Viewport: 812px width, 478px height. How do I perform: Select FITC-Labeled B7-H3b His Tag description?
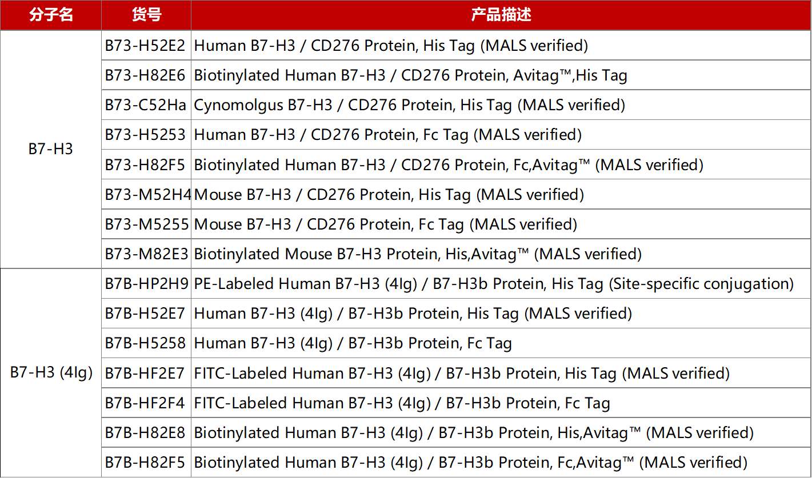pyautogui.click(x=462, y=373)
